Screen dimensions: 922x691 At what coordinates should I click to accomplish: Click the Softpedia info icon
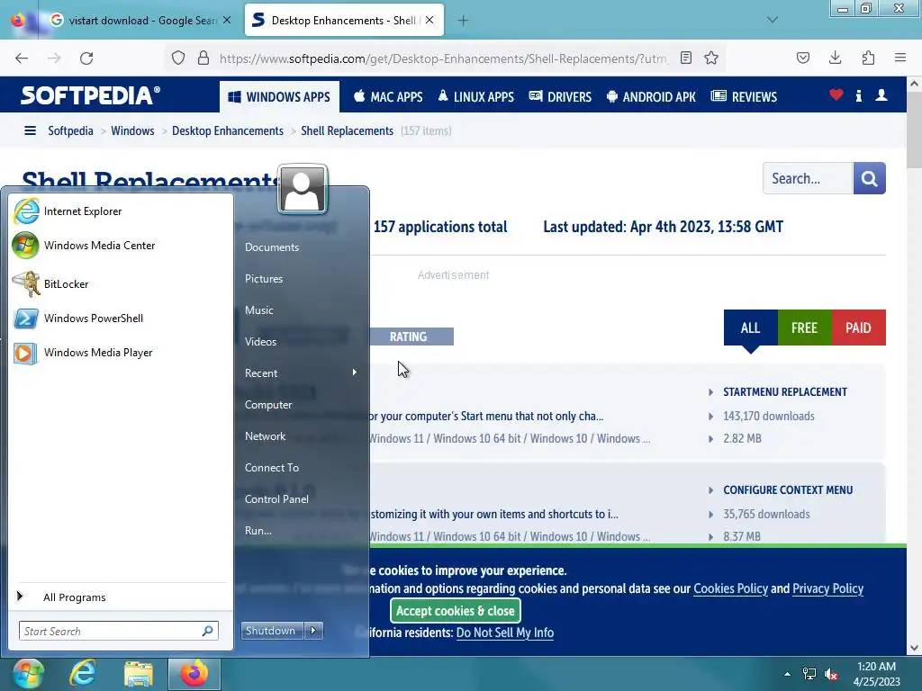pos(858,95)
